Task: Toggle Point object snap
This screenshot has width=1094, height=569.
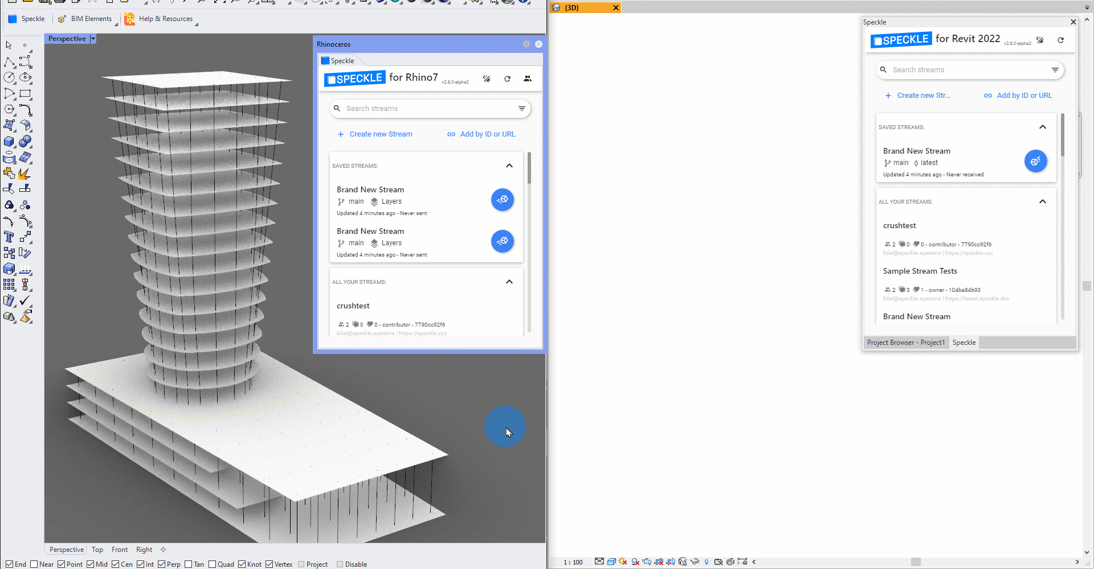Action: pyautogui.click(x=70, y=564)
